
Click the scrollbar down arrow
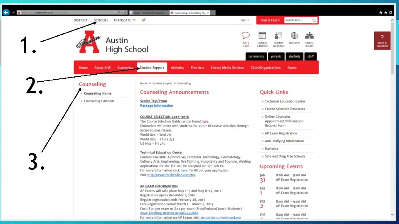(392, 215)
